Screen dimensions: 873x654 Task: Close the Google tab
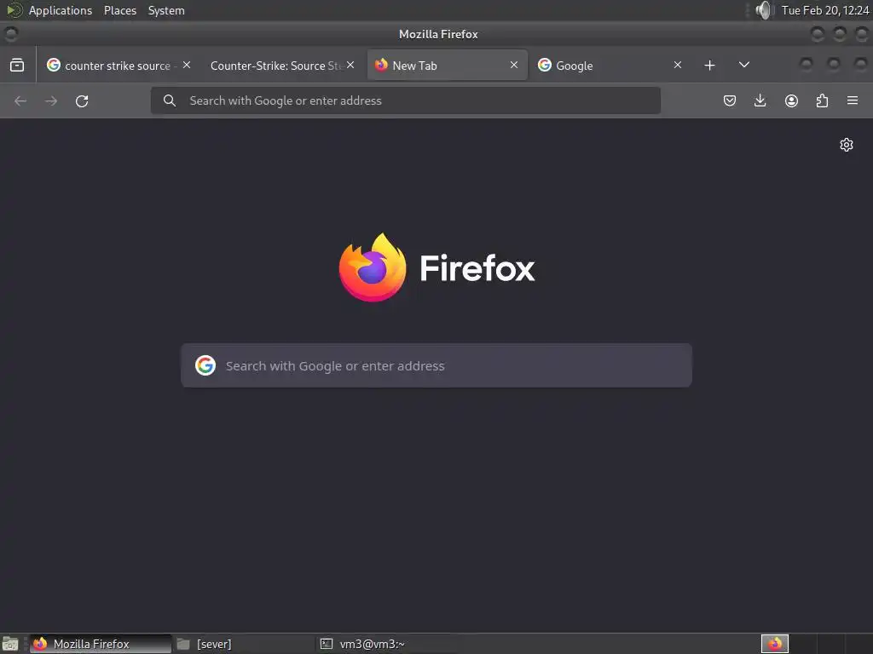tap(678, 65)
